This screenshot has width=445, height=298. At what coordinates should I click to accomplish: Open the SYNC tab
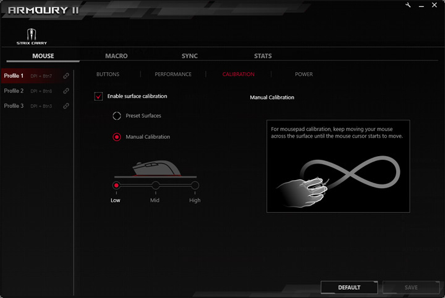(x=190, y=56)
